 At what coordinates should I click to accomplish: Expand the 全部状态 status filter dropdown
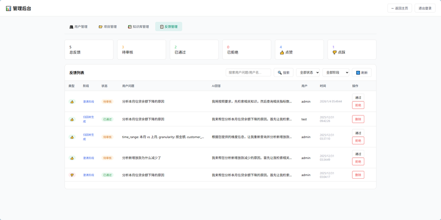coord(308,73)
